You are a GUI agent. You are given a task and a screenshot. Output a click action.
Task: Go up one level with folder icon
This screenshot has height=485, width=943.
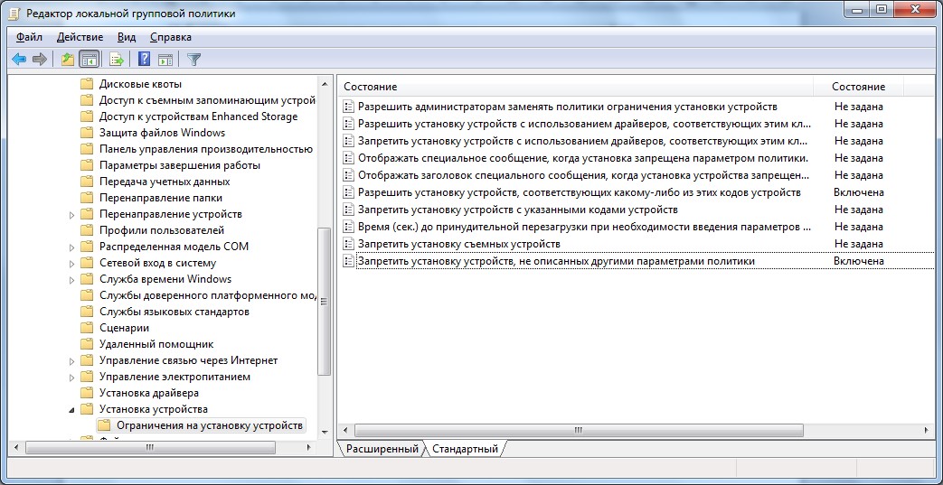click(67, 60)
